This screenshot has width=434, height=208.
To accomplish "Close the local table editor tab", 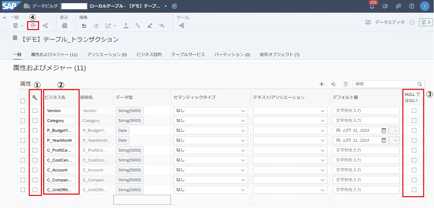I will pyautogui.click(x=174, y=6).
